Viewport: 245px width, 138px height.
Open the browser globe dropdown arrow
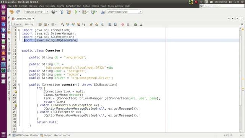click(x=57, y=12)
